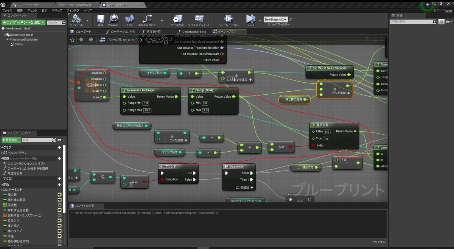The width and height of the screenshot is (454, 249).
Task: Open the compile options dropdown arrow
Action: [x=87, y=20]
